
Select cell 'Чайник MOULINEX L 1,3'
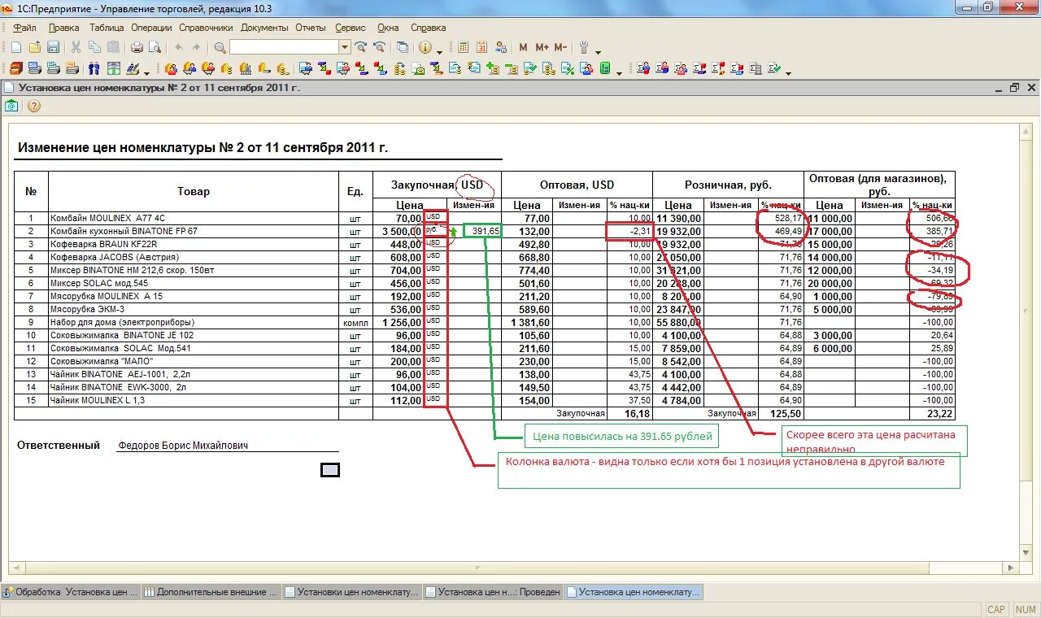pos(193,400)
